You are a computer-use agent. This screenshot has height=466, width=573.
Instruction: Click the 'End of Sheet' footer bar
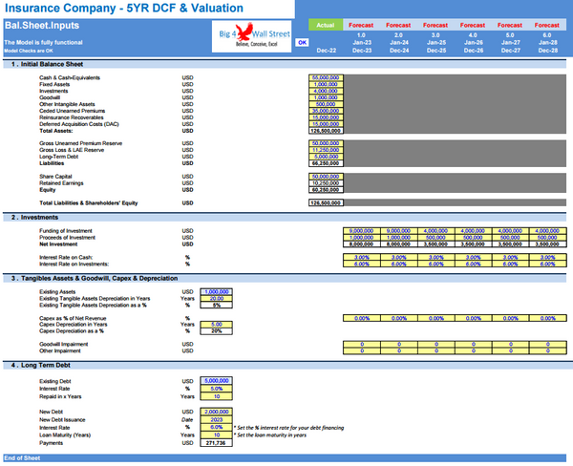pos(285,458)
